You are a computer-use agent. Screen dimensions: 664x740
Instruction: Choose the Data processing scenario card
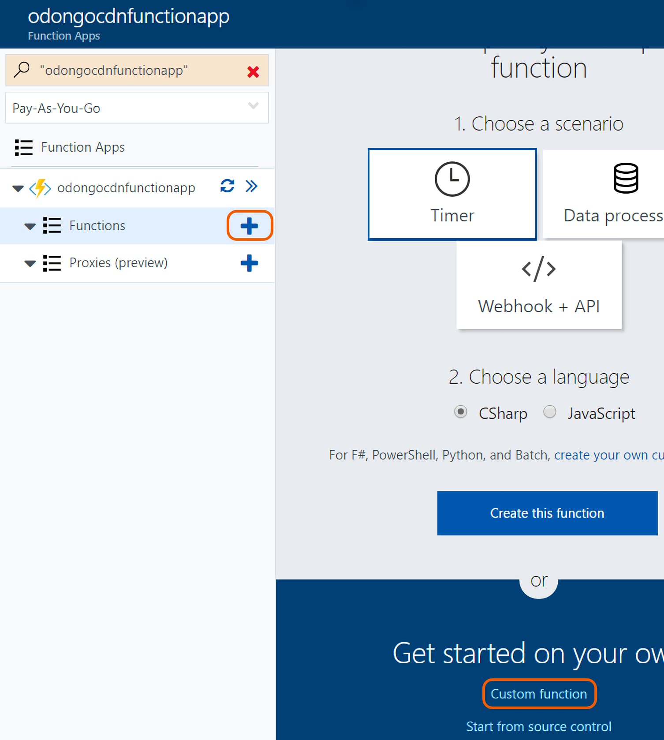[604, 194]
